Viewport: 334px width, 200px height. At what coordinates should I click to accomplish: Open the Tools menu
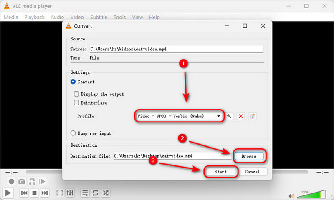click(119, 17)
